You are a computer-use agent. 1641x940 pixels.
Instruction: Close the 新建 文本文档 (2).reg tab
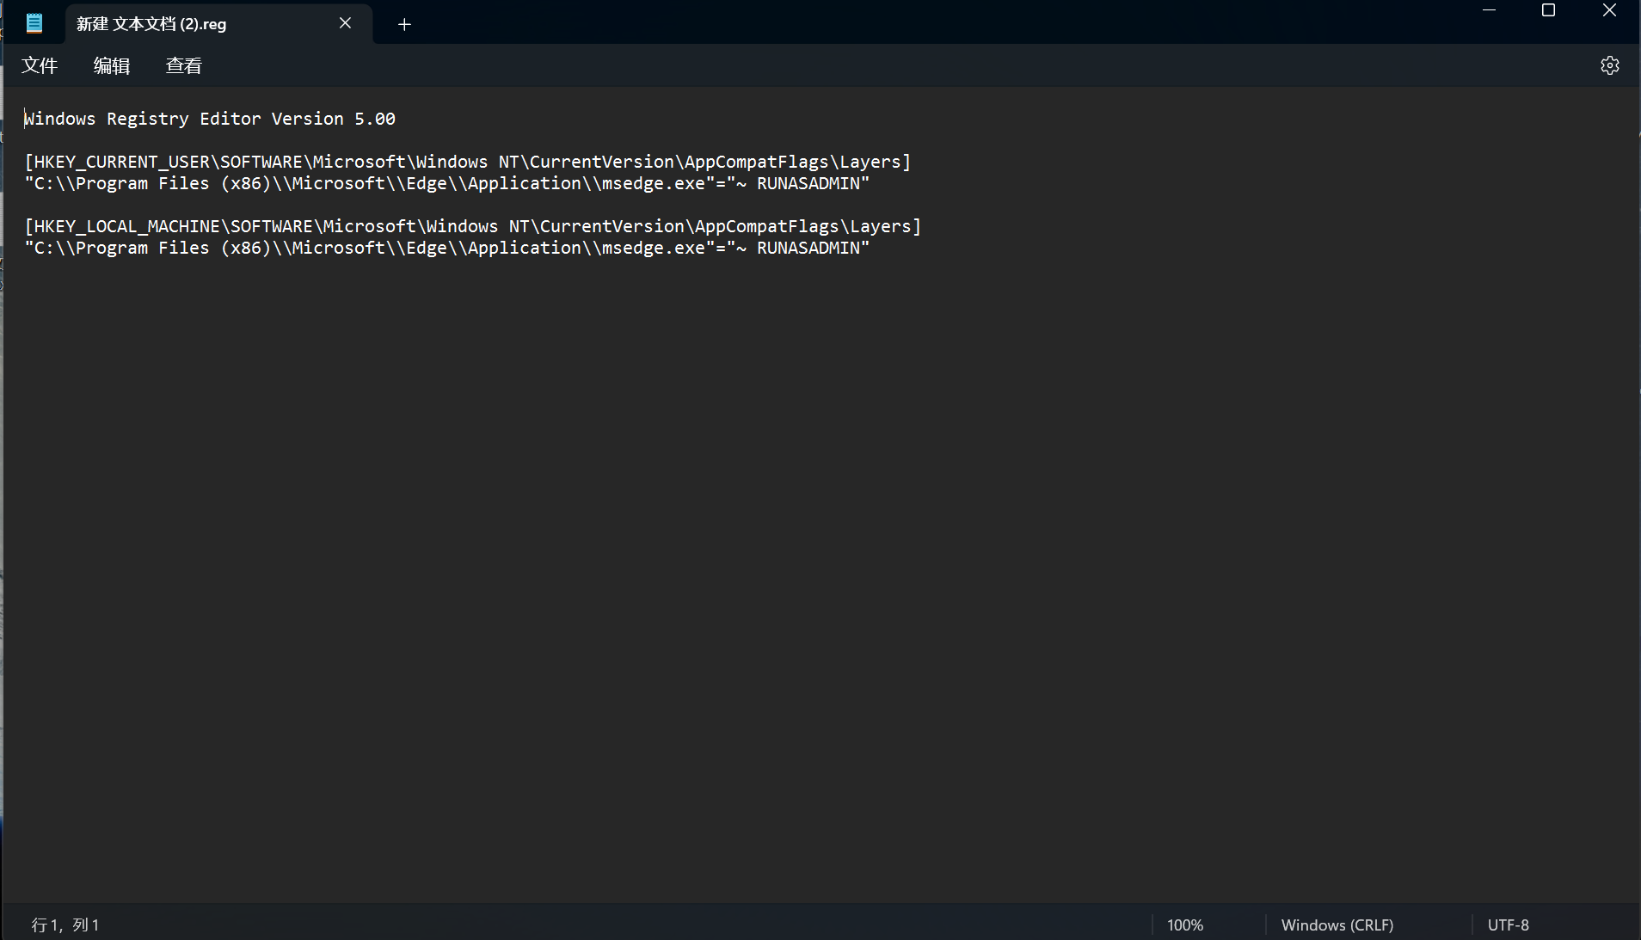coord(345,23)
